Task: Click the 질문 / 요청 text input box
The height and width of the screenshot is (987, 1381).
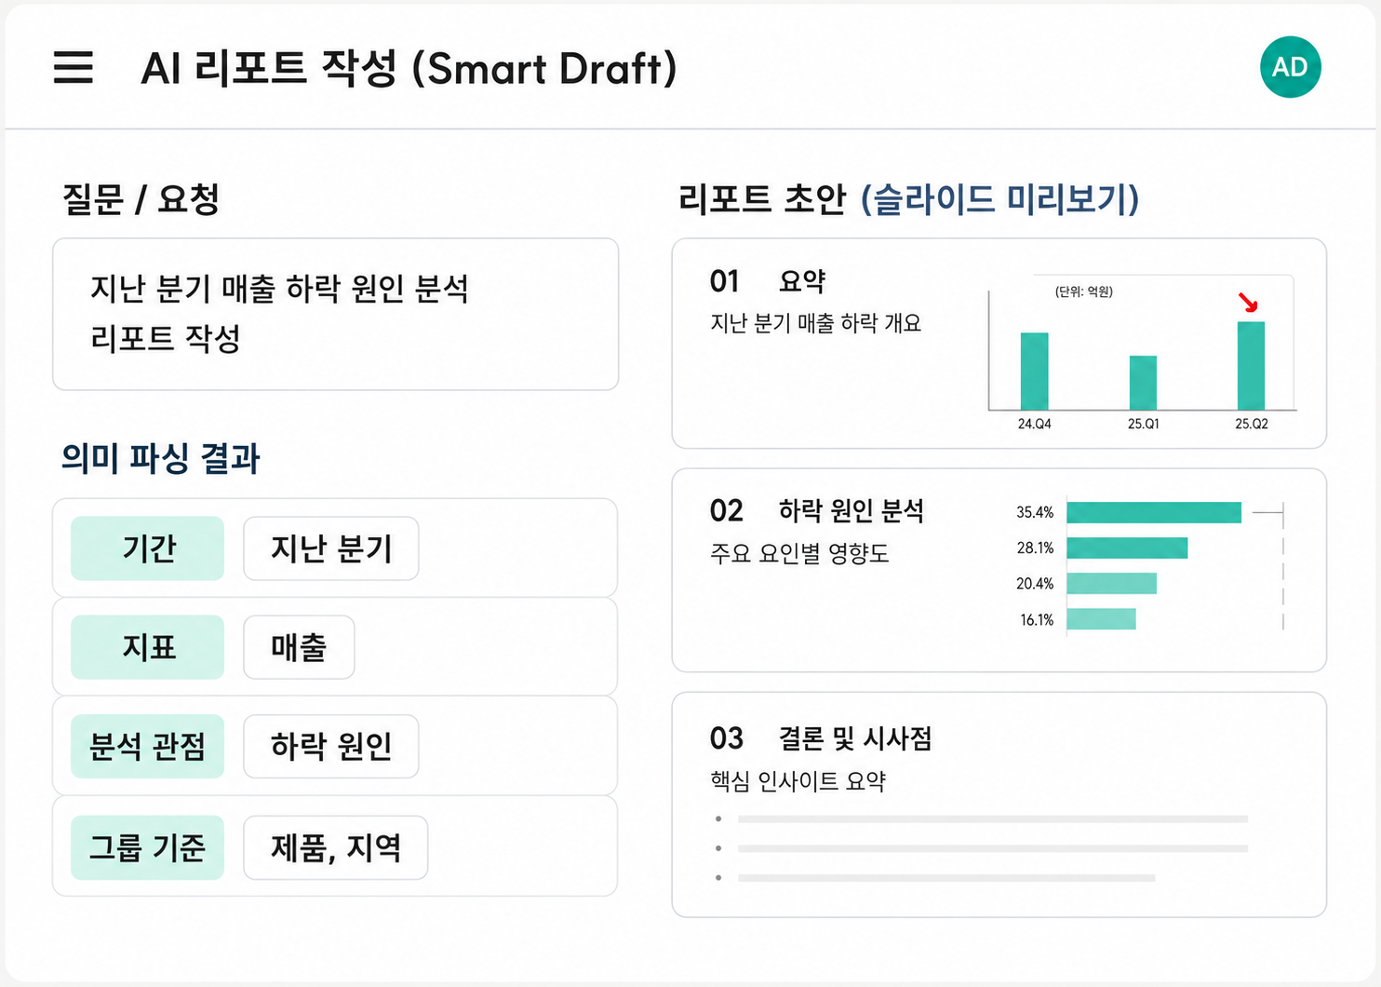Action: (x=336, y=314)
